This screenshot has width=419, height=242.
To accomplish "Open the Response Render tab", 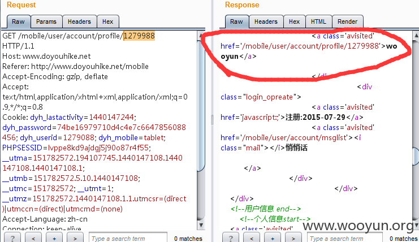I will 347,21.
